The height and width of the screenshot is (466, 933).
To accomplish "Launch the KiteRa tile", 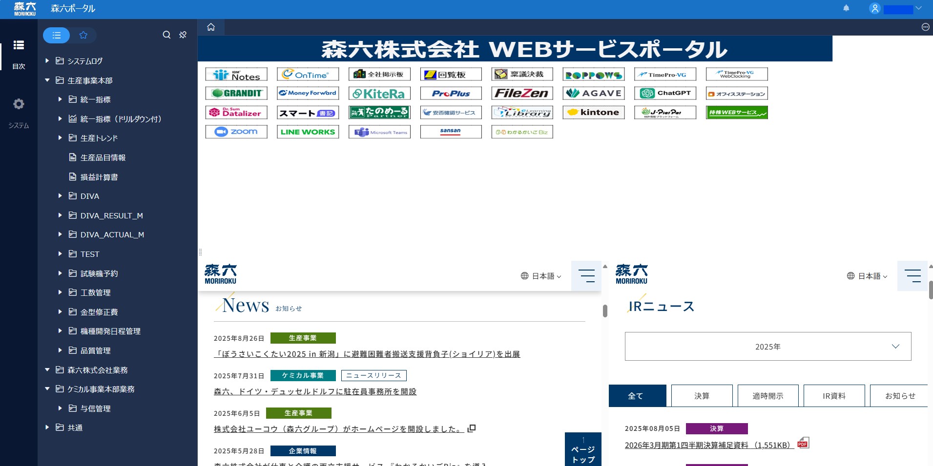I will 379,93.
